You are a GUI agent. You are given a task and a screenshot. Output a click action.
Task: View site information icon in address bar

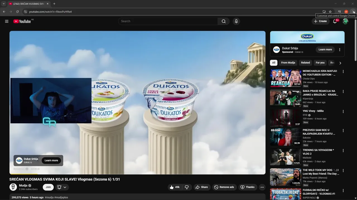tap(25, 12)
